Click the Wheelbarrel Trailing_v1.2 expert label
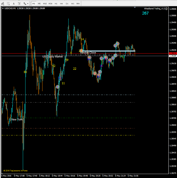Image resolution: width=177 pixels, height=178 pixels. click(154, 9)
